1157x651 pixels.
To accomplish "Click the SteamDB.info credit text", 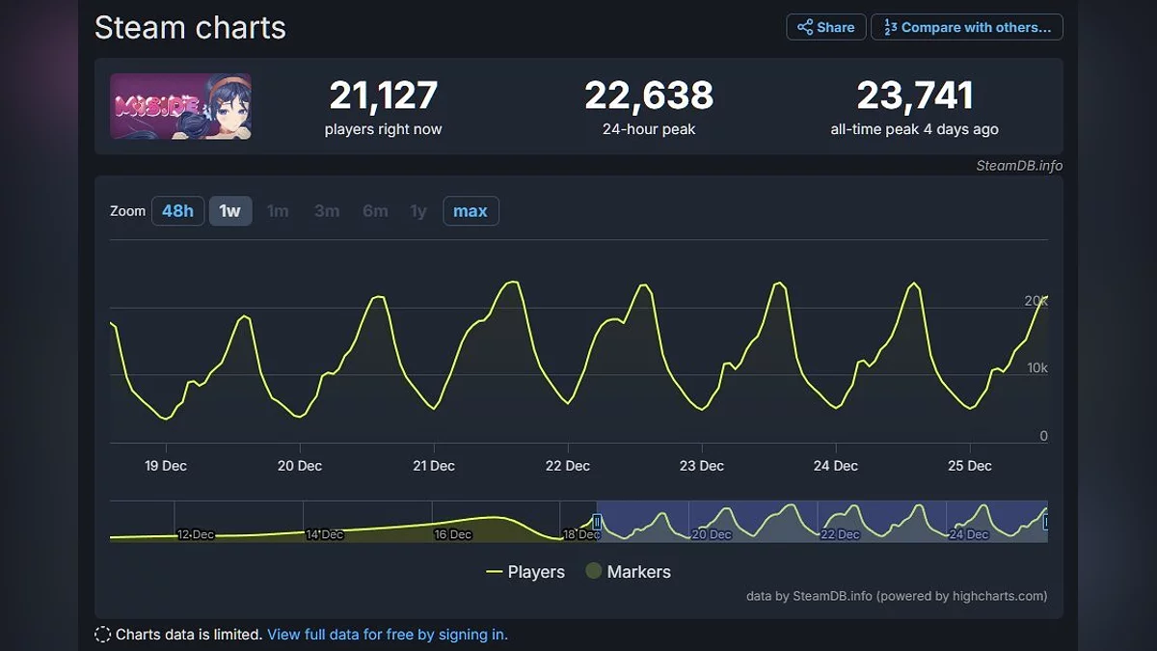I will (x=1019, y=165).
